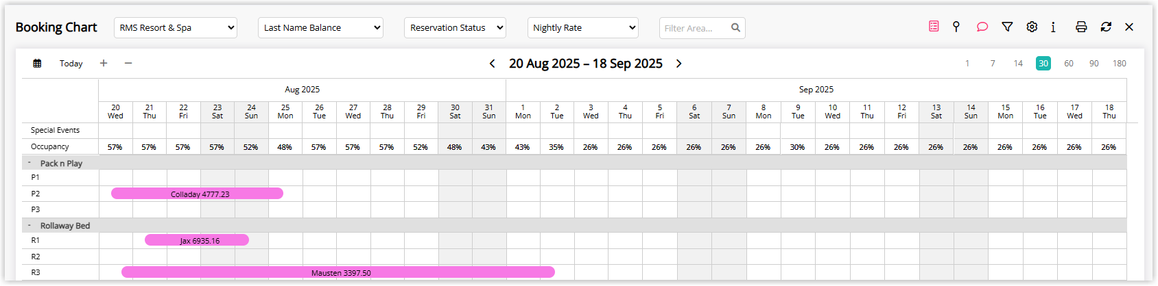
Task: Click the 30% occupancy cell
Action: click(x=797, y=147)
